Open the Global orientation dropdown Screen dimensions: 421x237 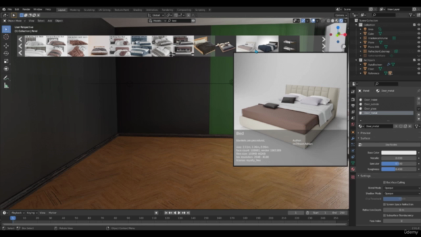click(x=156, y=15)
